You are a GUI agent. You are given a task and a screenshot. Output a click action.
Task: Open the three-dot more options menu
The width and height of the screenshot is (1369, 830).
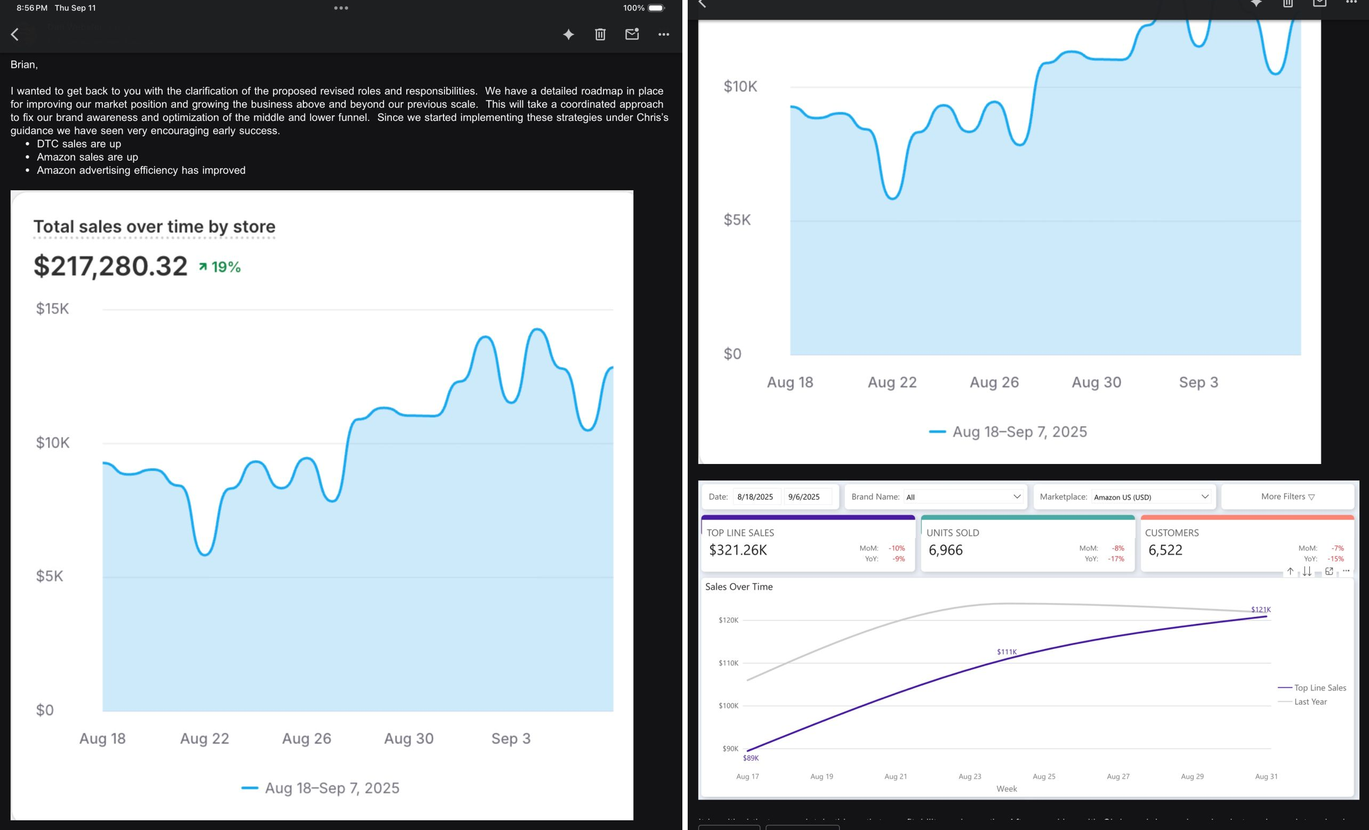(663, 34)
